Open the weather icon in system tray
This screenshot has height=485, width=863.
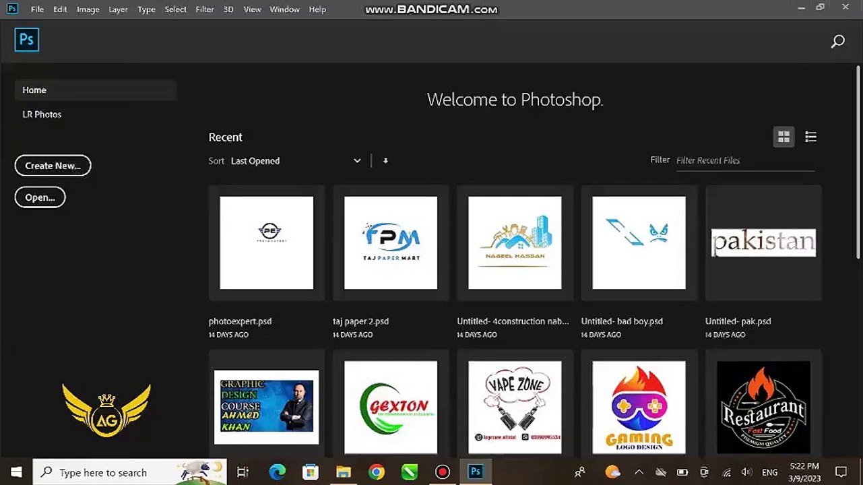(x=612, y=472)
